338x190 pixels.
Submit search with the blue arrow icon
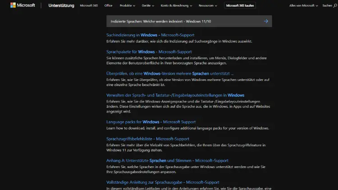(266, 21)
